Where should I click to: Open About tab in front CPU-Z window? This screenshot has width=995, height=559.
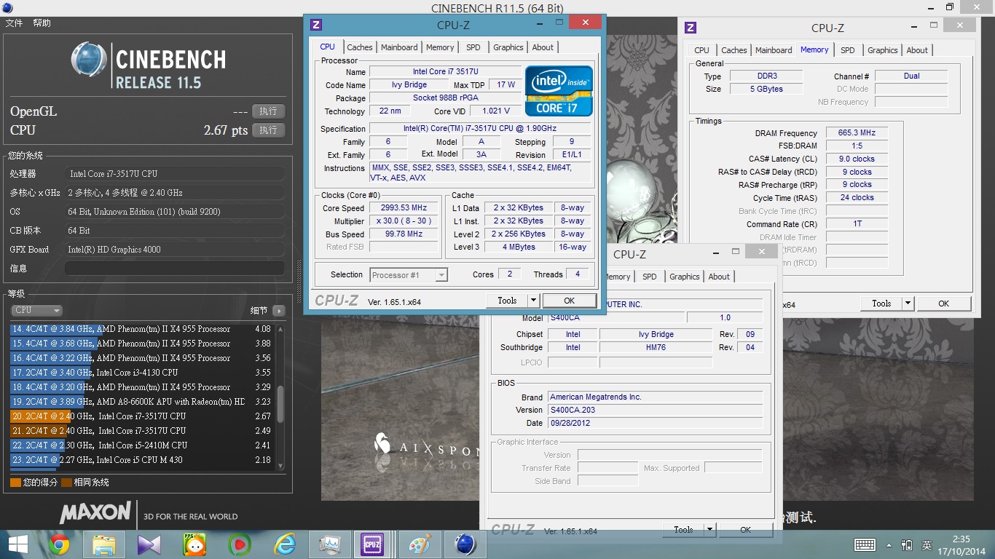click(543, 47)
